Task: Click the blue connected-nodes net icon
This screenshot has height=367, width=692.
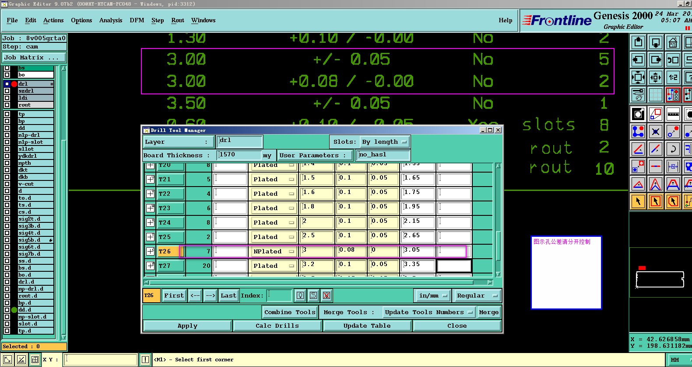Action: click(x=638, y=132)
